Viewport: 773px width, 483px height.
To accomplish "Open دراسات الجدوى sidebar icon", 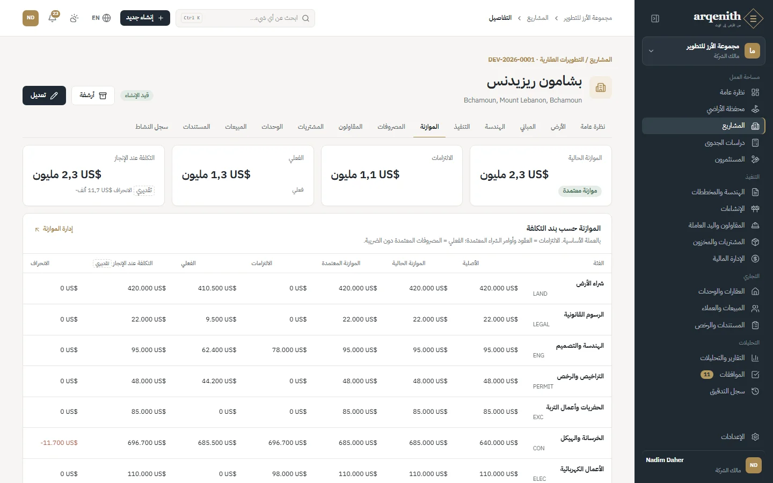I will (x=755, y=143).
